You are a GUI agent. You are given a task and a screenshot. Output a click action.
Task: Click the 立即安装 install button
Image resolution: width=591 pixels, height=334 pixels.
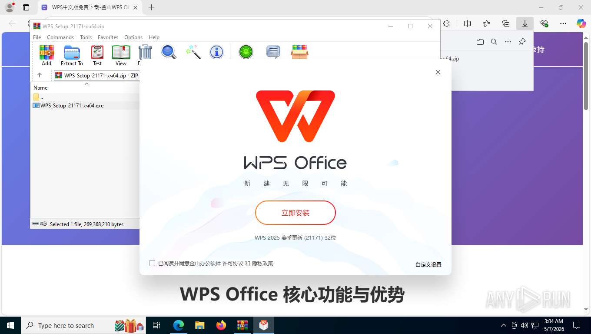pos(295,213)
